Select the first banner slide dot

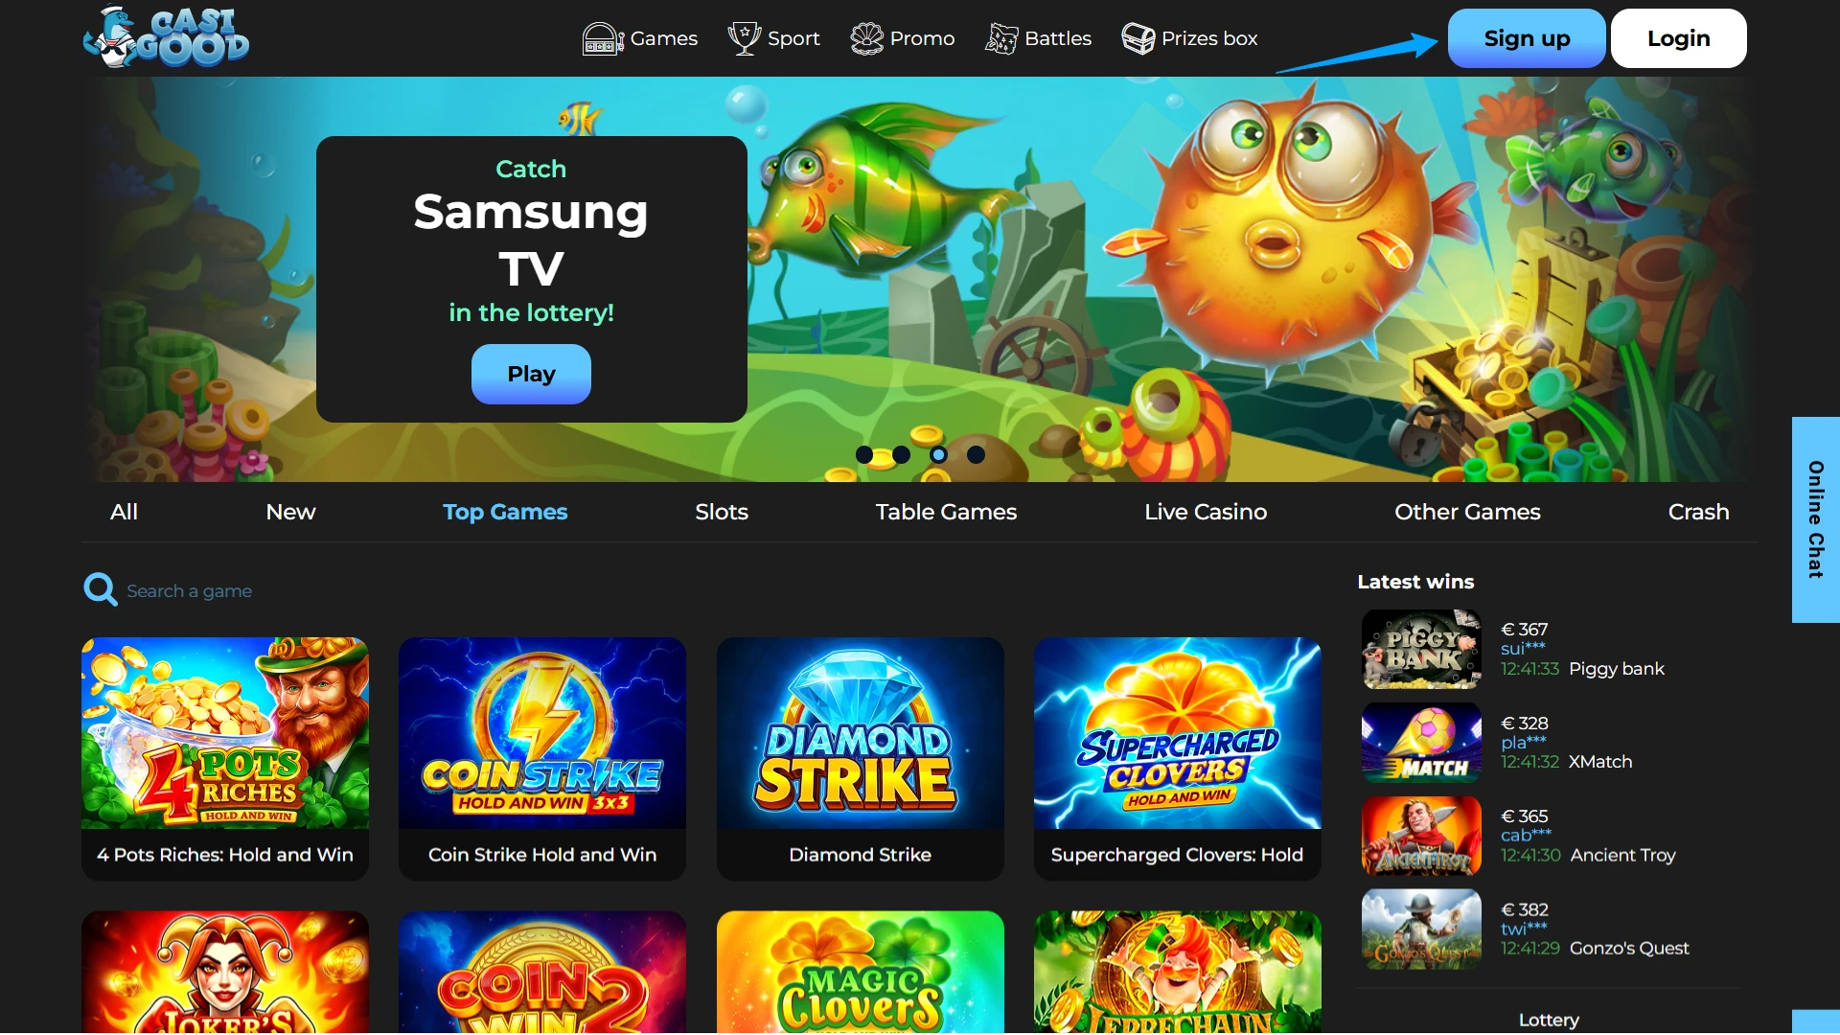point(864,455)
